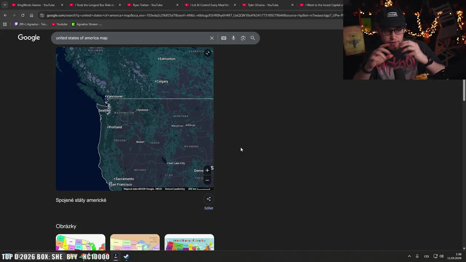This screenshot has height=262, width=466.
Task: Click the Seattle label on the map
Action: click(x=103, y=110)
